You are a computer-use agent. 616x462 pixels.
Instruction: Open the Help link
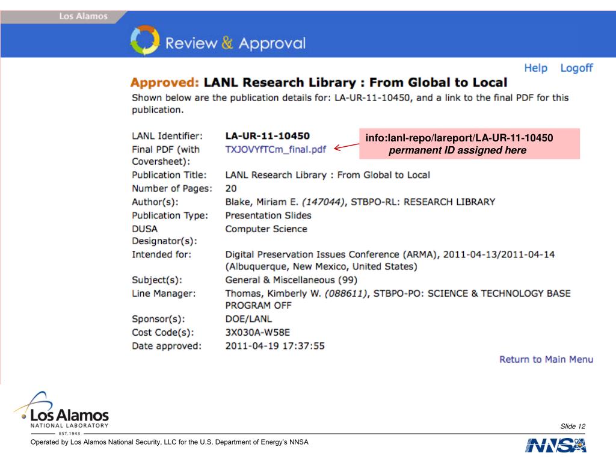[535, 68]
